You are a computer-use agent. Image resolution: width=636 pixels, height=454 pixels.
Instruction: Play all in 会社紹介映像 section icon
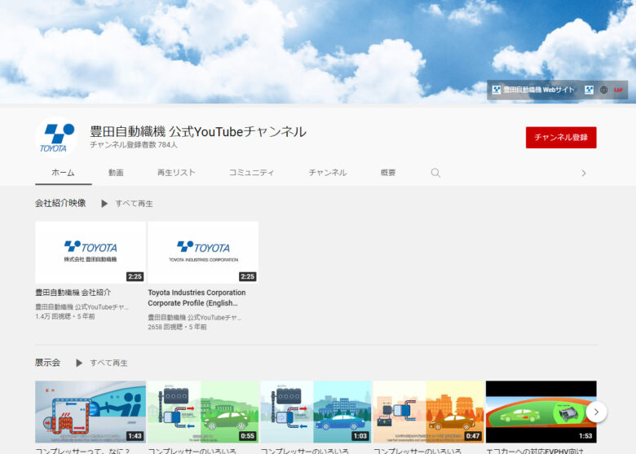pyautogui.click(x=104, y=204)
